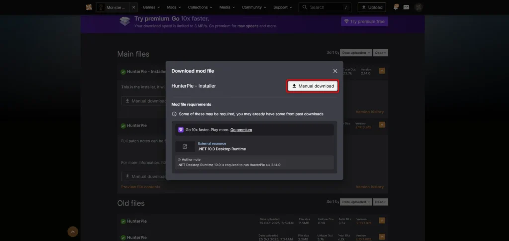The height and width of the screenshot is (241, 509).
Task: Click the orange scroll-to-top arrow button
Action: click(73, 232)
